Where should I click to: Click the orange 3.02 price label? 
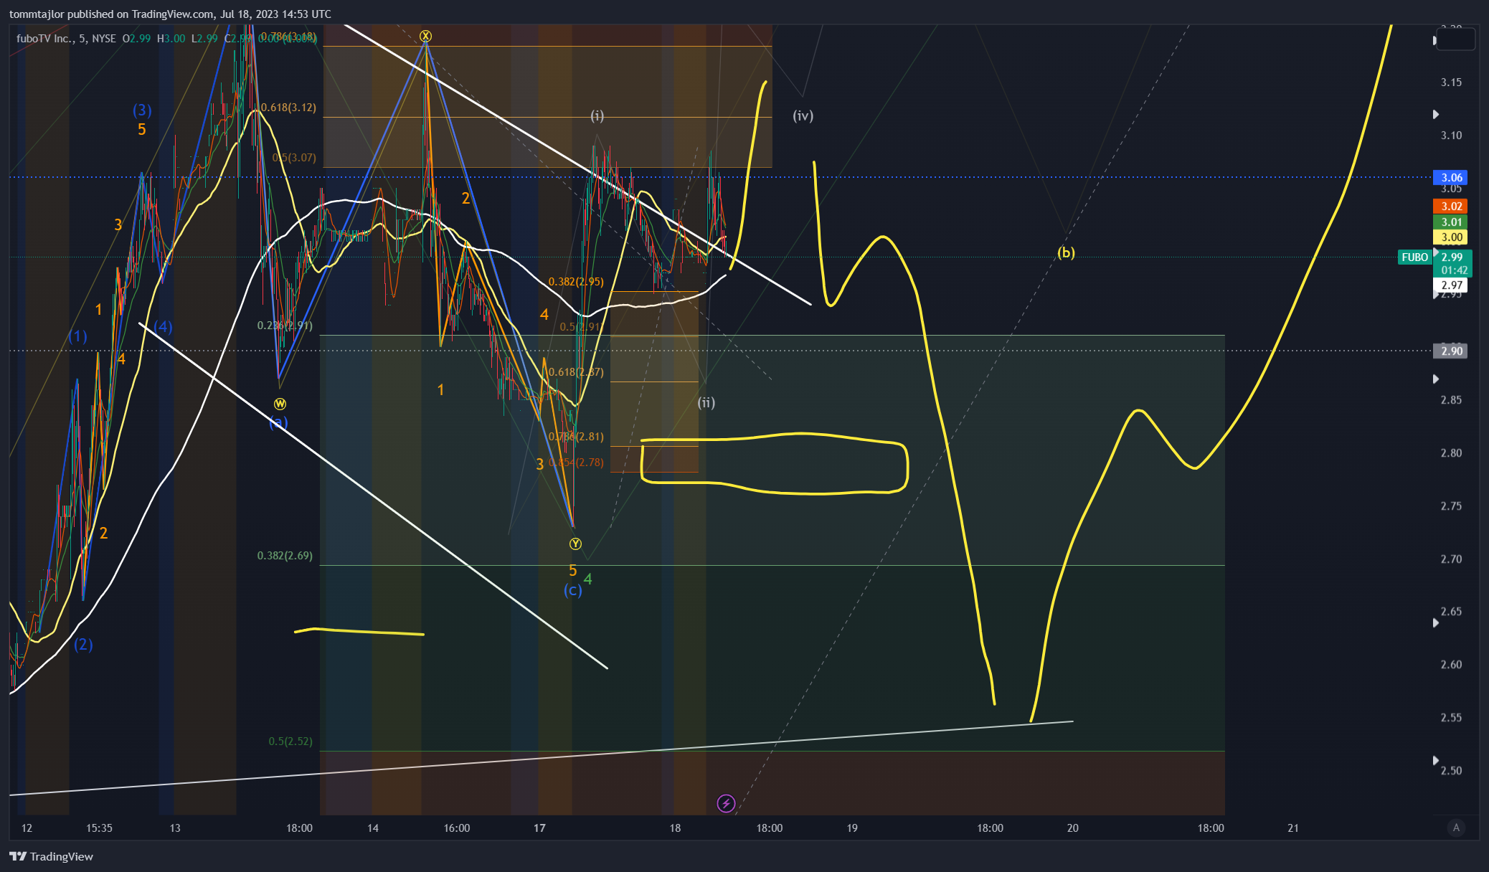click(1451, 207)
